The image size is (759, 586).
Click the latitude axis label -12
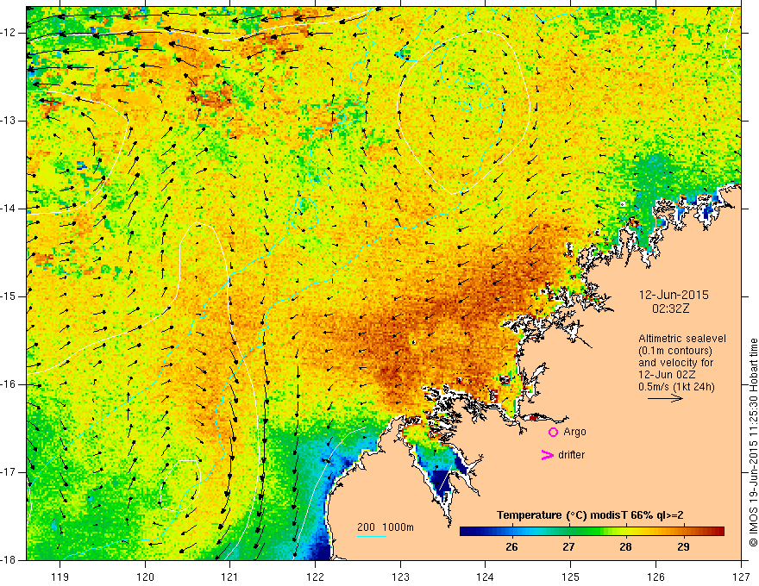point(9,33)
